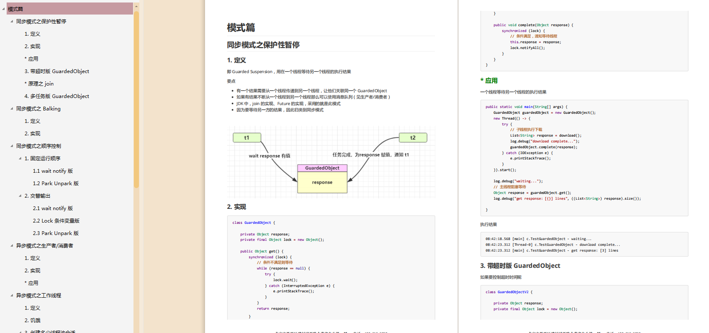Viewport: 709px width, 333px height.
Task: Open the 同步模式之保护性暂停 bookmark
Action: click(x=41, y=21)
